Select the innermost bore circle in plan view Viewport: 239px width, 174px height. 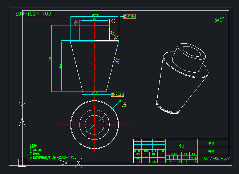(94, 125)
